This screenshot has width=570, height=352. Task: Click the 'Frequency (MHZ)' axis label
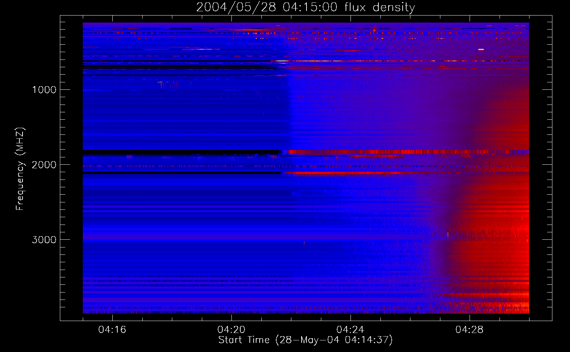[x=20, y=169]
